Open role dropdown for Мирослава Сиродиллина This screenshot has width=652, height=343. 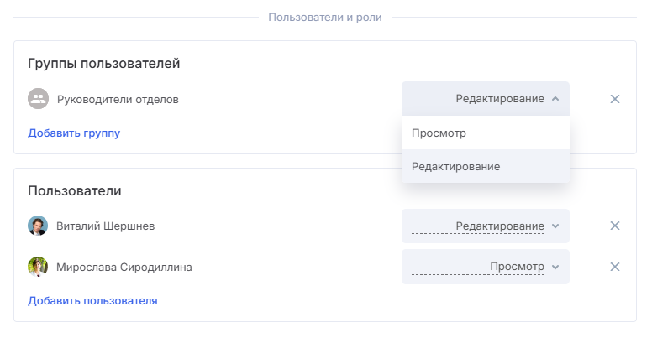[x=486, y=267]
